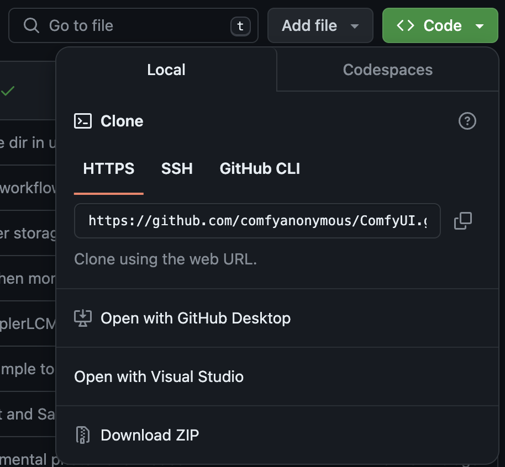Image resolution: width=505 pixels, height=467 pixels.
Task: Click the zip file icon
Action: pos(83,435)
